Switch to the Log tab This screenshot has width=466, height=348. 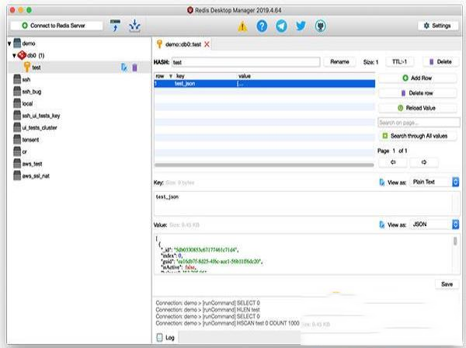coord(166,338)
